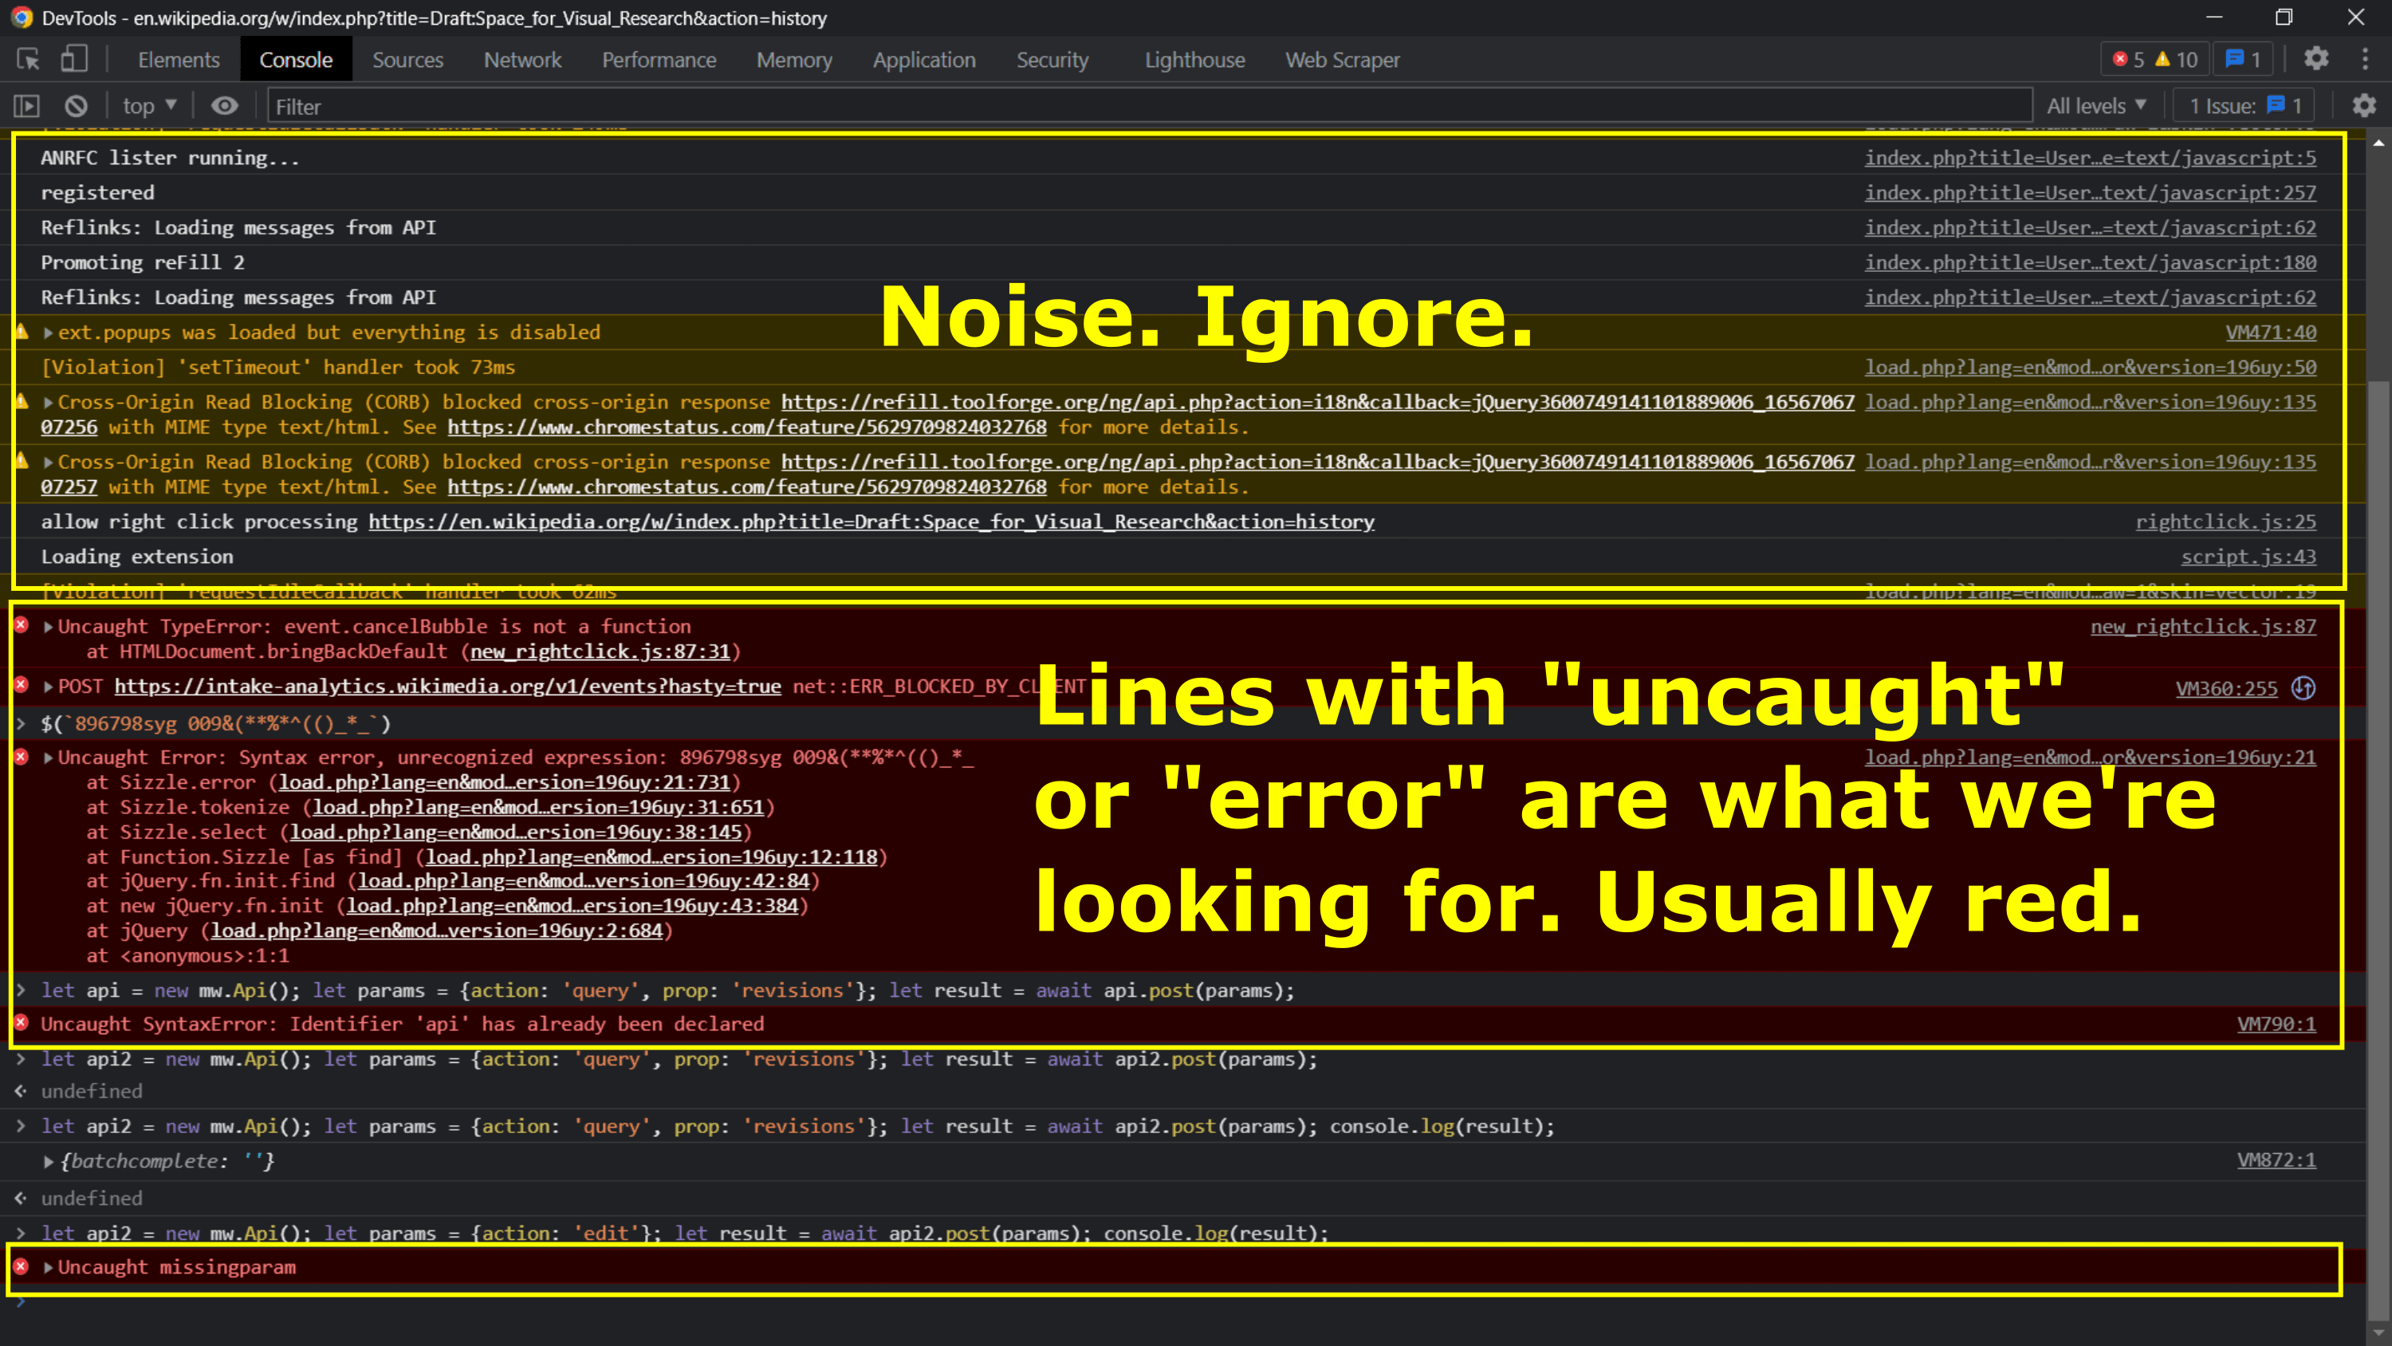Open the Security tab
Viewport: 2392px width, 1346px height.
coord(1052,60)
